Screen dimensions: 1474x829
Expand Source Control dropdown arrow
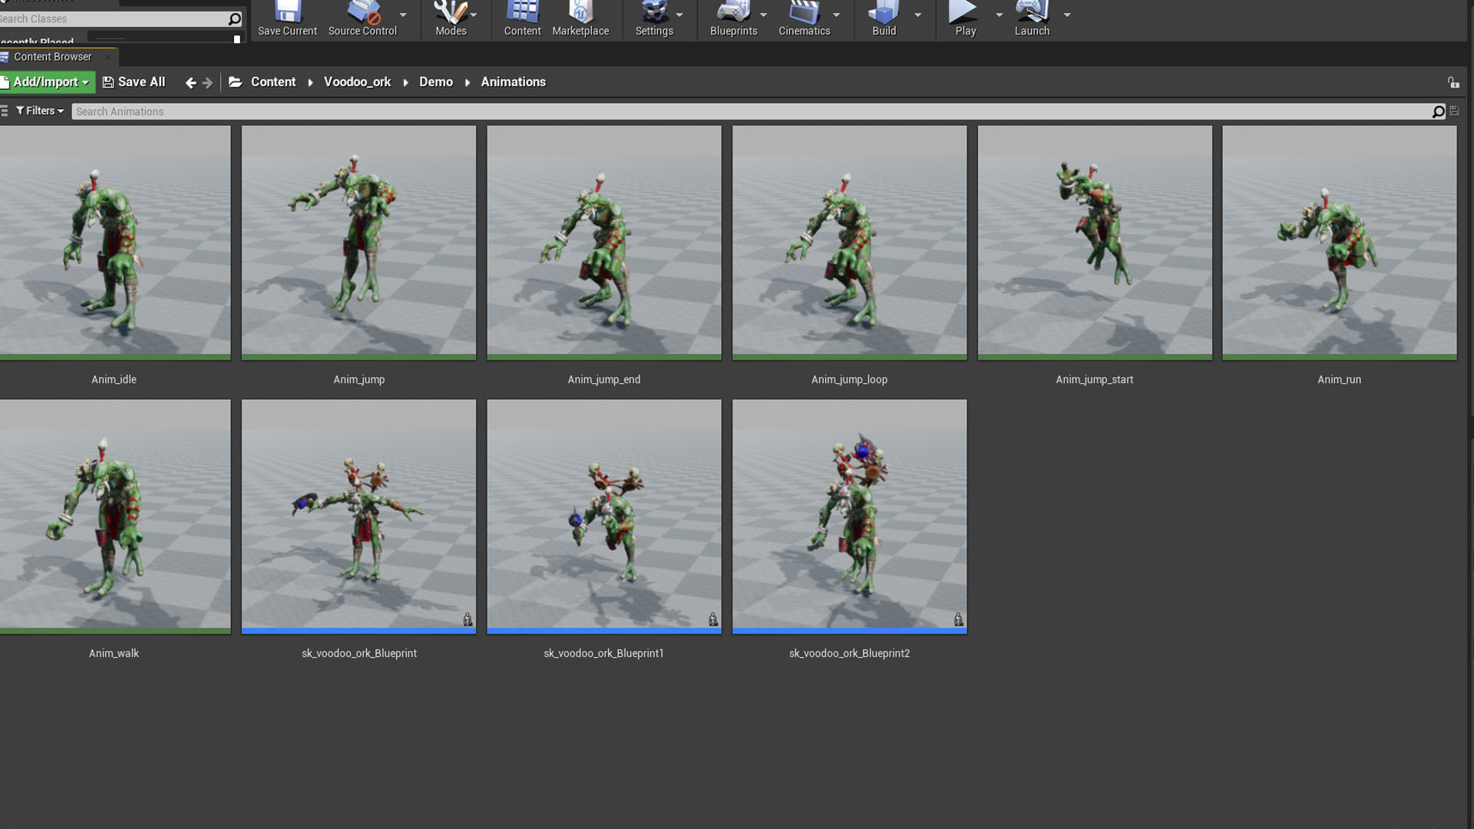coord(403,15)
